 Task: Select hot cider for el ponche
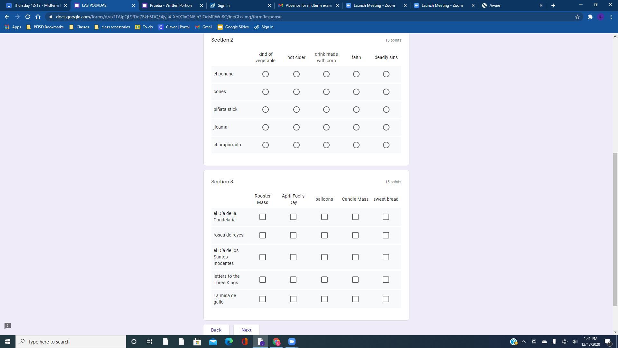click(296, 74)
